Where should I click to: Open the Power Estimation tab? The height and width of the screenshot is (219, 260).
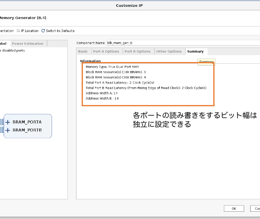coord(28,44)
